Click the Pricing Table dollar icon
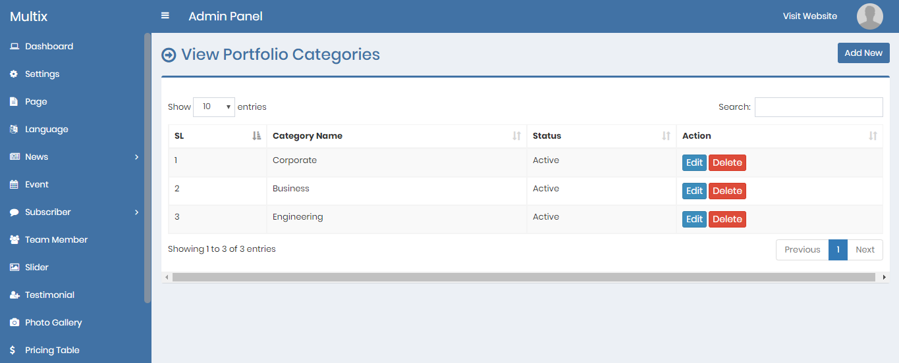Viewport: 899px width, 363px height. click(x=13, y=351)
